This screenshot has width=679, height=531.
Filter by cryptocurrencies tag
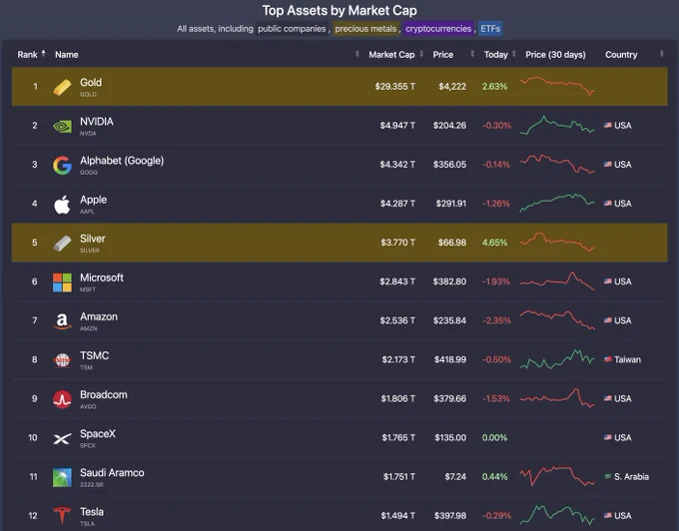point(438,29)
